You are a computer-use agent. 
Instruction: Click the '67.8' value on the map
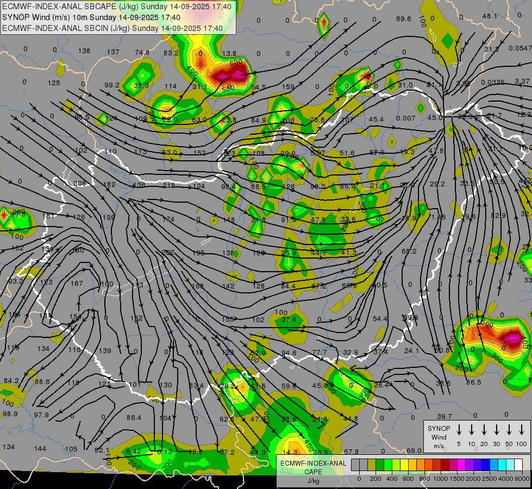point(351,452)
